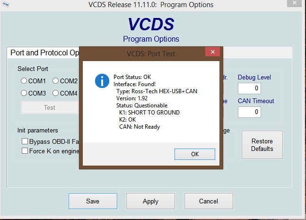Image resolution: width=306 pixels, height=220 pixels.
Task: Click the Debug Level input field
Action: [249, 88]
